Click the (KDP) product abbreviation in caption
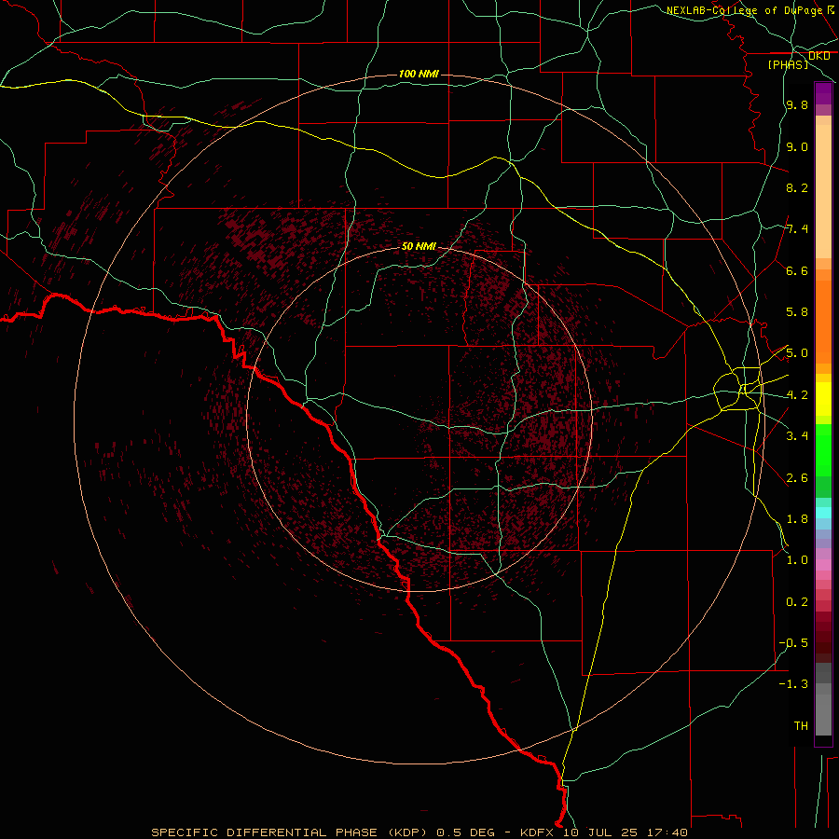This screenshot has width=839, height=839. (x=407, y=832)
